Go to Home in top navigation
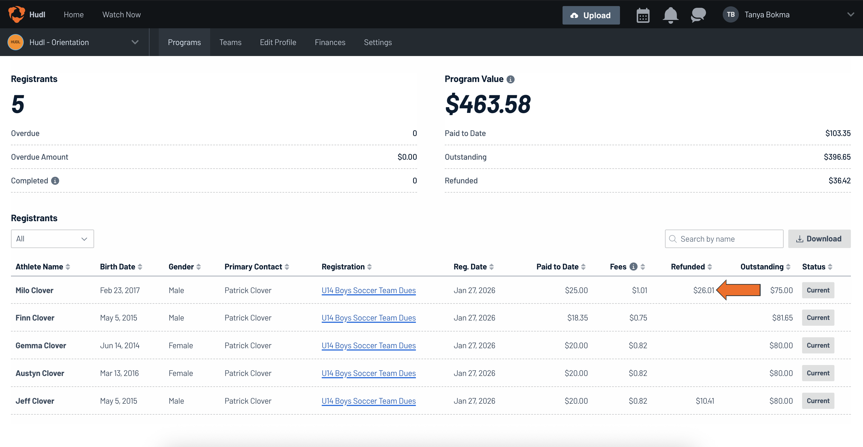This screenshot has width=863, height=447. tap(74, 15)
